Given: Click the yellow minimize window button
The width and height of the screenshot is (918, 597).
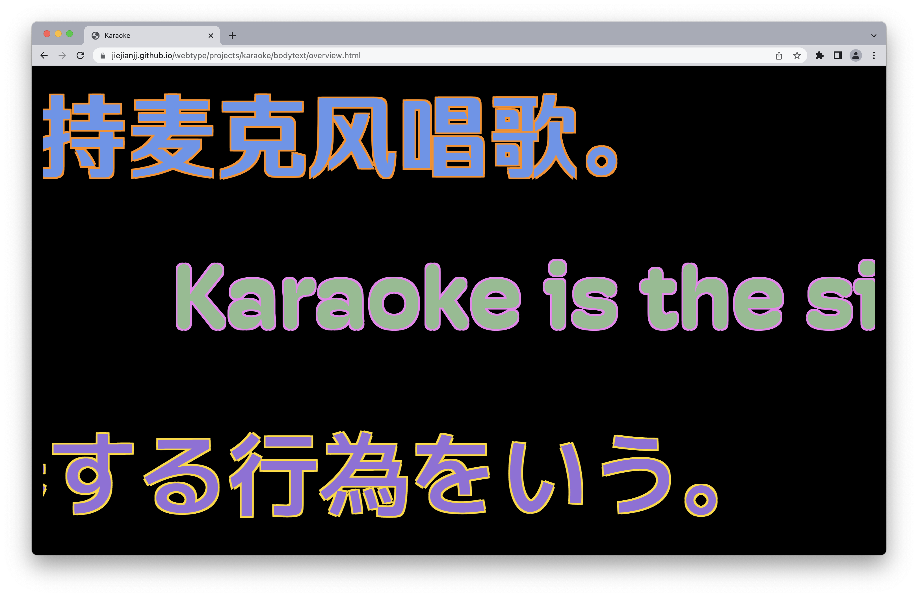Looking at the screenshot, I should point(58,34).
